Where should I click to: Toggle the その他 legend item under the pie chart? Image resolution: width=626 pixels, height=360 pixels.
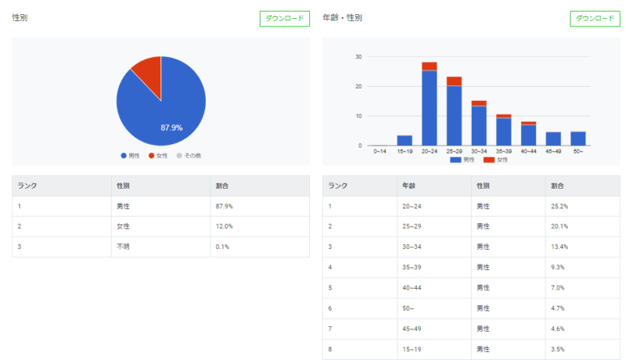coord(185,156)
